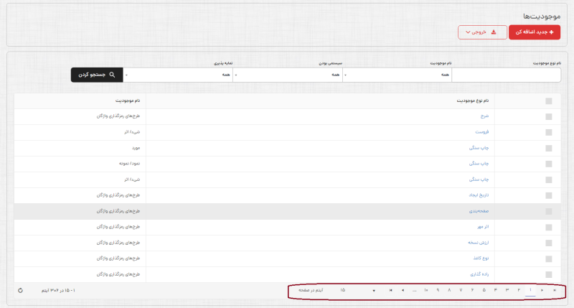Click the ellipsis for more pages
The width and height of the screenshot is (574, 308).
click(415, 290)
